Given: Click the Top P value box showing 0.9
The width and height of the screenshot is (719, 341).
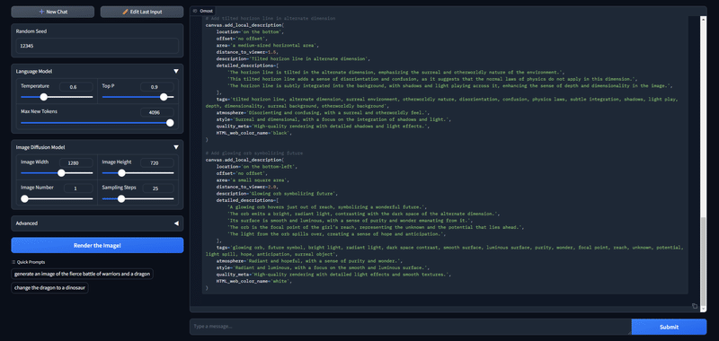Looking at the screenshot, I should [x=156, y=86].
